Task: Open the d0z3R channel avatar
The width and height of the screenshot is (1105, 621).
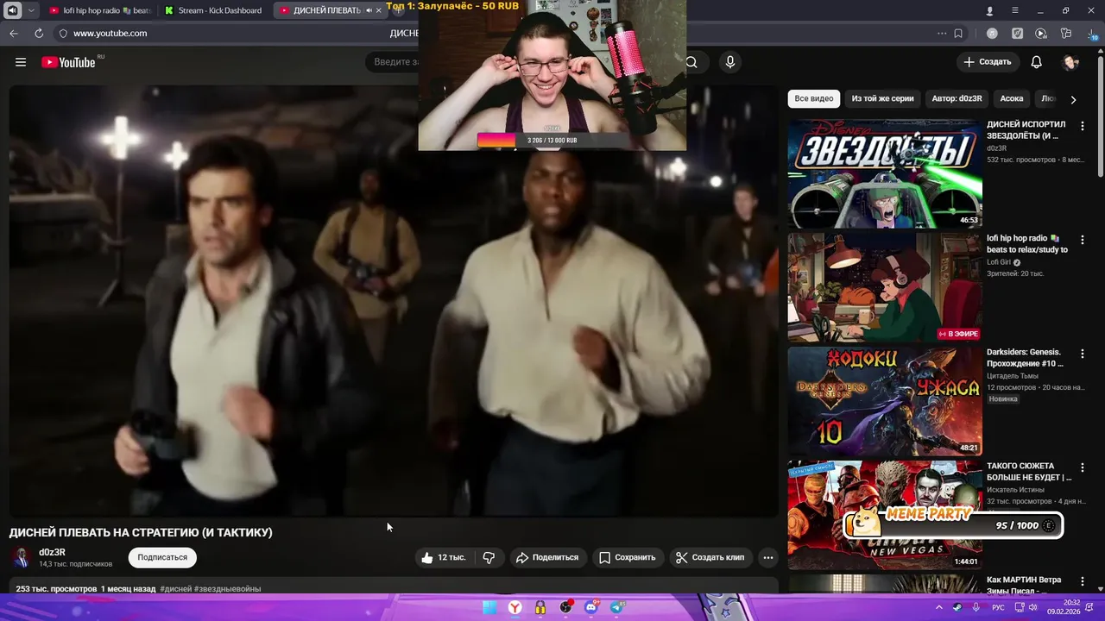Action: click(x=22, y=558)
